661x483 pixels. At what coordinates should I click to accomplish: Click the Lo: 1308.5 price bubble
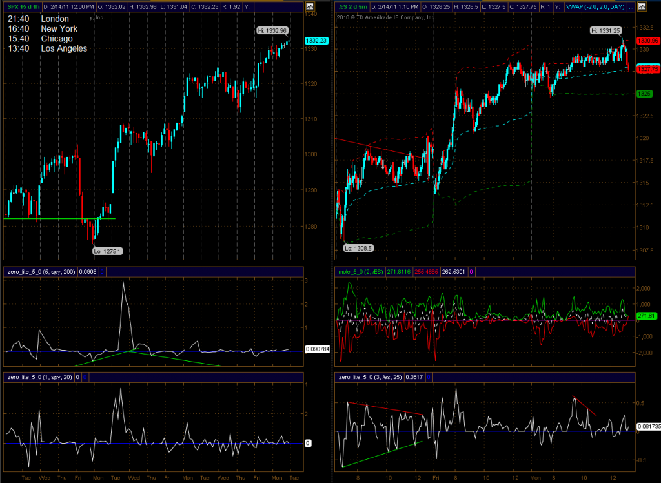(x=356, y=247)
